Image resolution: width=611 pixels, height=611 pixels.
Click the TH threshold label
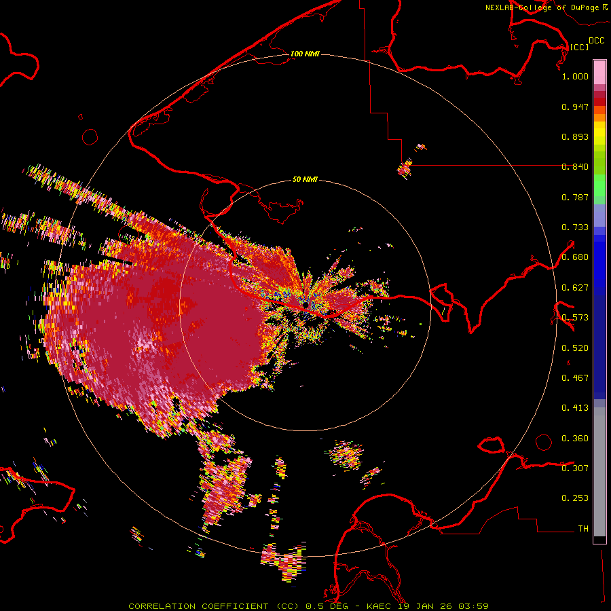[583, 529]
